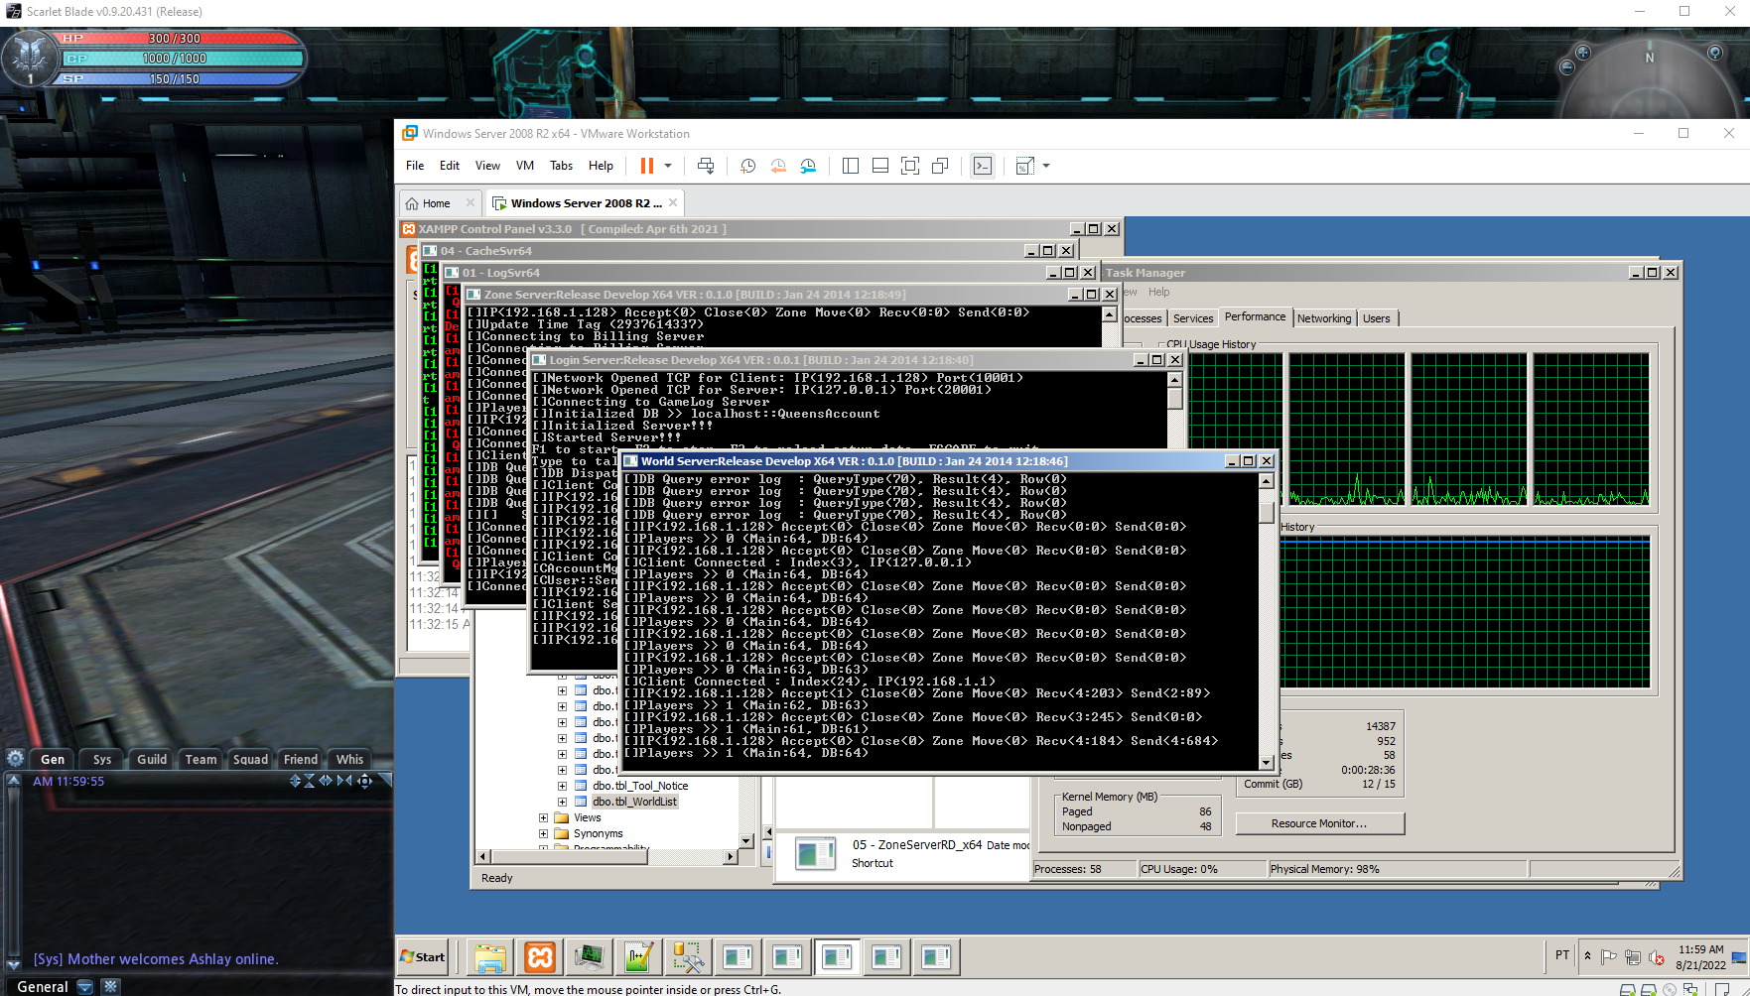Expand the Synonyms folder in tree
Screen dimensions: 1750x996
click(543, 834)
